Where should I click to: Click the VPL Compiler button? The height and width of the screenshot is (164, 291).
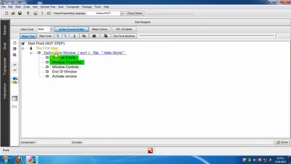click(124, 29)
